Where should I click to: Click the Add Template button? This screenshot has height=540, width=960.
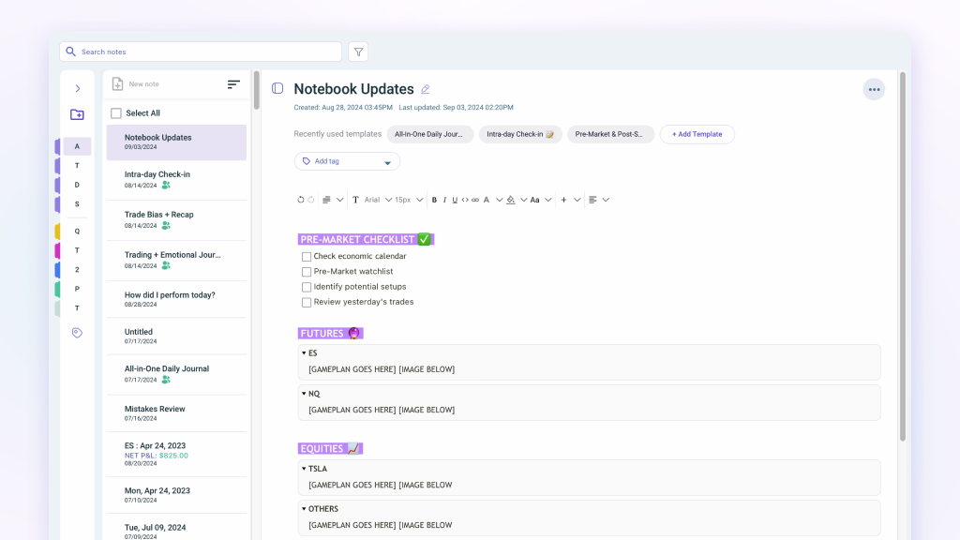click(x=697, y=134)
